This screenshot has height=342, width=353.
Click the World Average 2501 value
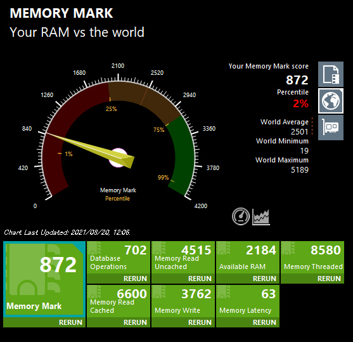pyautogui.click(x=299, y=131)
